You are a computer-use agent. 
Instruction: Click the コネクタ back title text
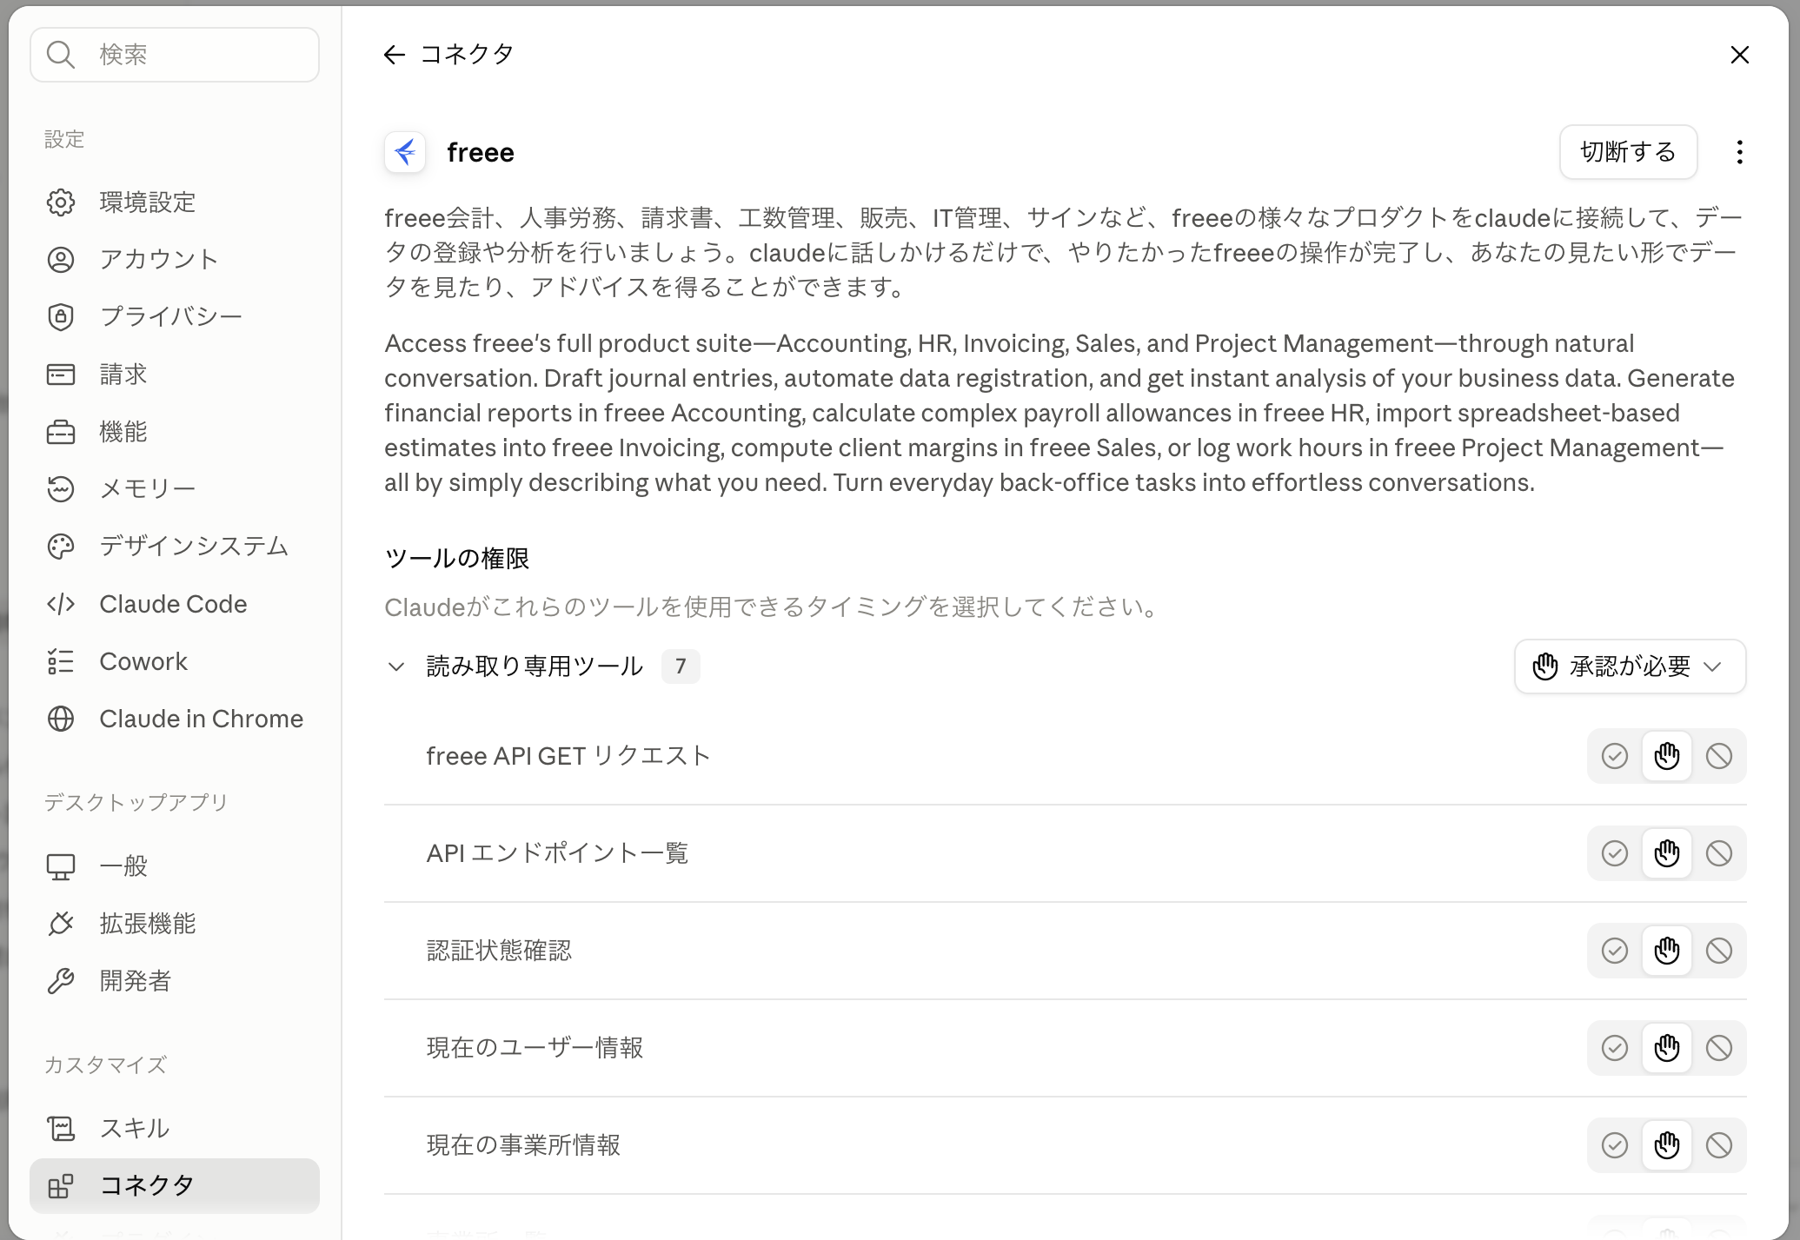468,55
